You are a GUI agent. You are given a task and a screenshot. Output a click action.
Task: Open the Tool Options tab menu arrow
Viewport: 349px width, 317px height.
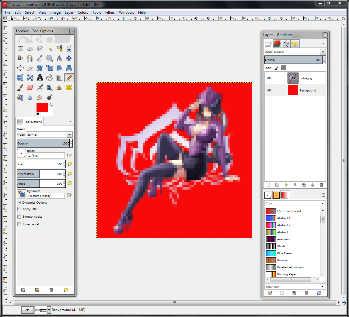tap(70, 122)
